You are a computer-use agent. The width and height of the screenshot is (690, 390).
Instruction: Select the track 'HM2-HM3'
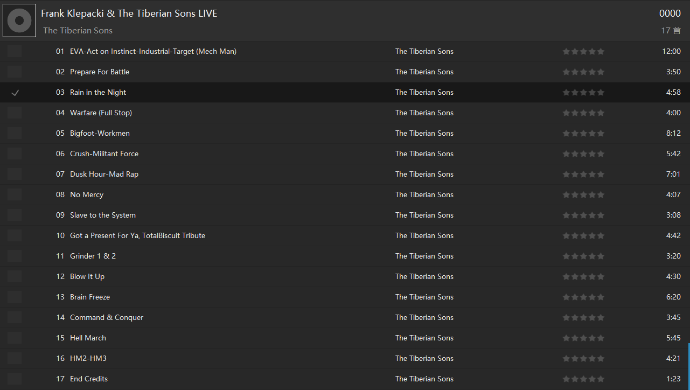[x=88, y=359]
